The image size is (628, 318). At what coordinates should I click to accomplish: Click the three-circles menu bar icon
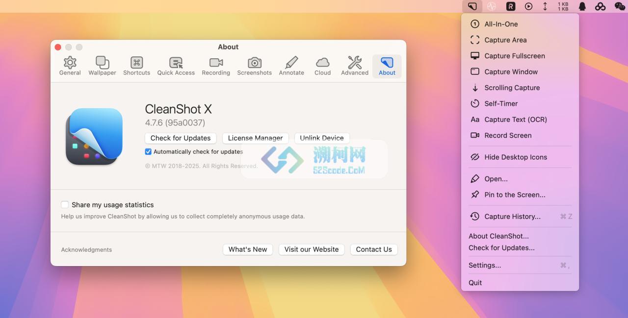point(600,6)
